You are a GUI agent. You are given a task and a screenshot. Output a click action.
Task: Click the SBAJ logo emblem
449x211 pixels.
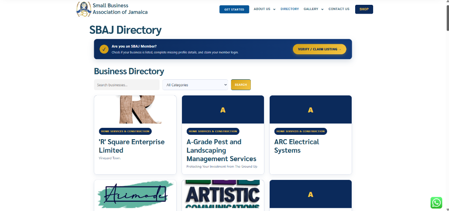coord(84,9)
